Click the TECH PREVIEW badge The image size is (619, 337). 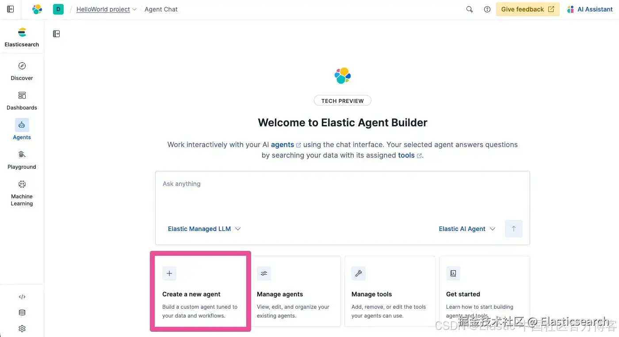pos(343,101)
